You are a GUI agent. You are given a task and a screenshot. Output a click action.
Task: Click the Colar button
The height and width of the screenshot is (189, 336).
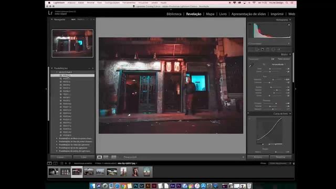(x=84, y=157)
